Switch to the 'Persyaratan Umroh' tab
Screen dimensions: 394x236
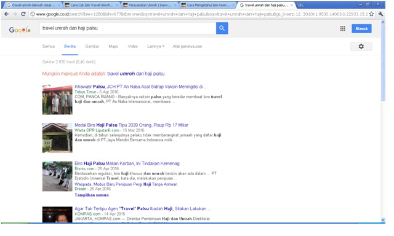pos(150,5)
